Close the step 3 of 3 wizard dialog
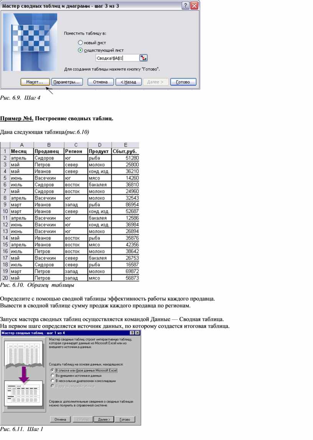The image size is (313, 440). click(194, 6)
